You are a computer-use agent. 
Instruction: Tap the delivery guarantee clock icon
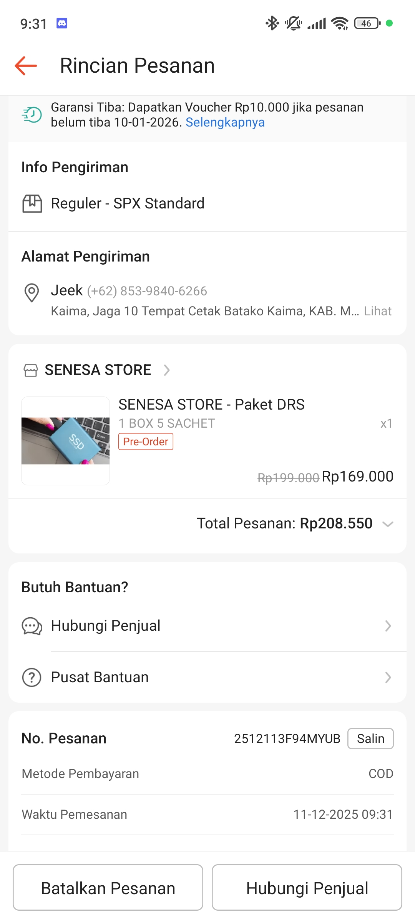coord(32,115)
